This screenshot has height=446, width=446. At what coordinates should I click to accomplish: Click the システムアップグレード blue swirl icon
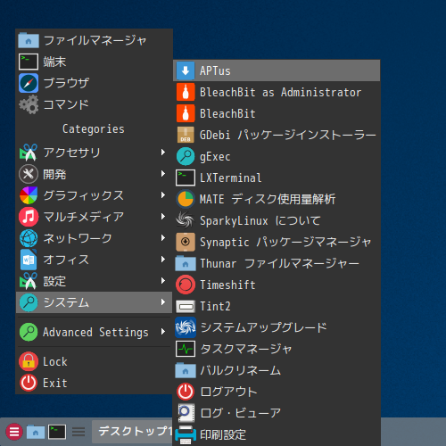tap(186, 327)
